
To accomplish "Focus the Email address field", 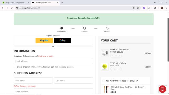I will tap(53, 61).
